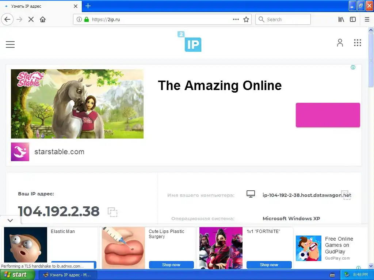Select hostname ip-104-192-2-38.host.datawagon.net
Viewport: 374px width, 280px height.
(307, 195)
